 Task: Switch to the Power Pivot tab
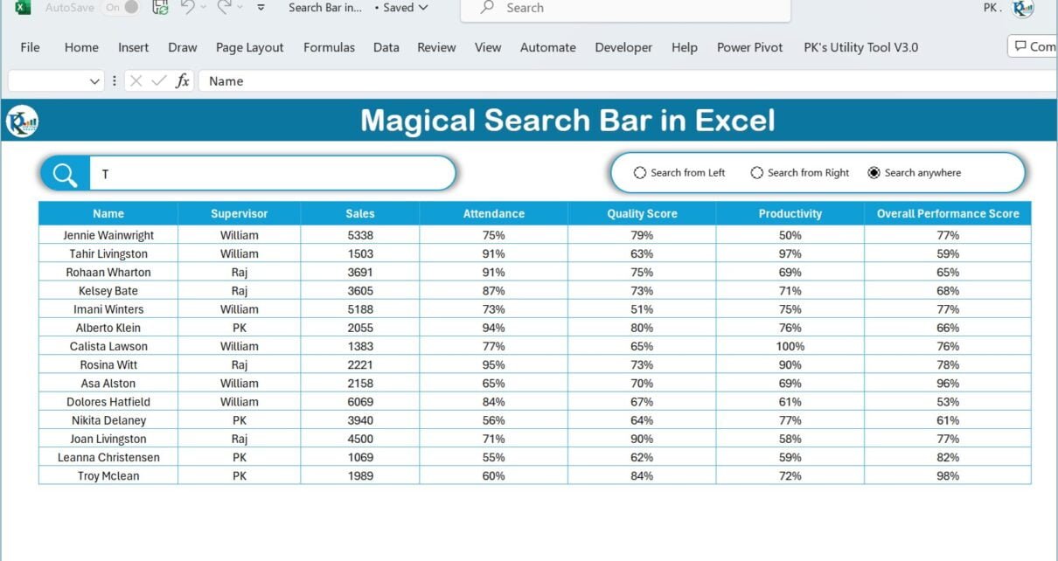coord(749,47)
